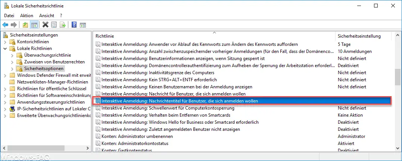This screenshot has height=161, width=402.
Task: Click the up one level folder icon
Action: click(x=25, y=25)
